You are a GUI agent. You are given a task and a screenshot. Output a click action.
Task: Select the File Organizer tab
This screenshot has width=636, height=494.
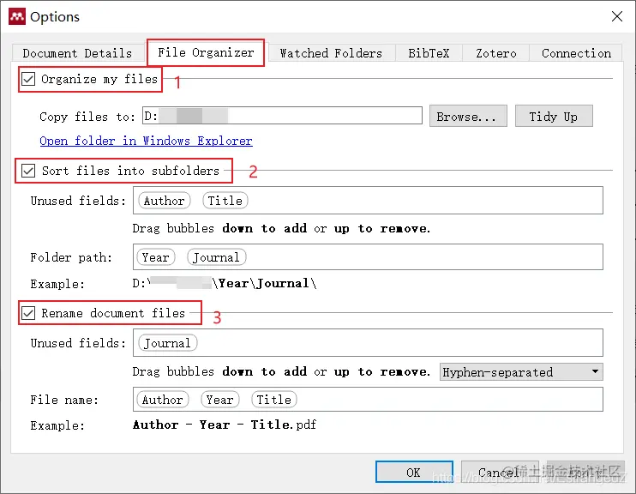click(206, 52)
